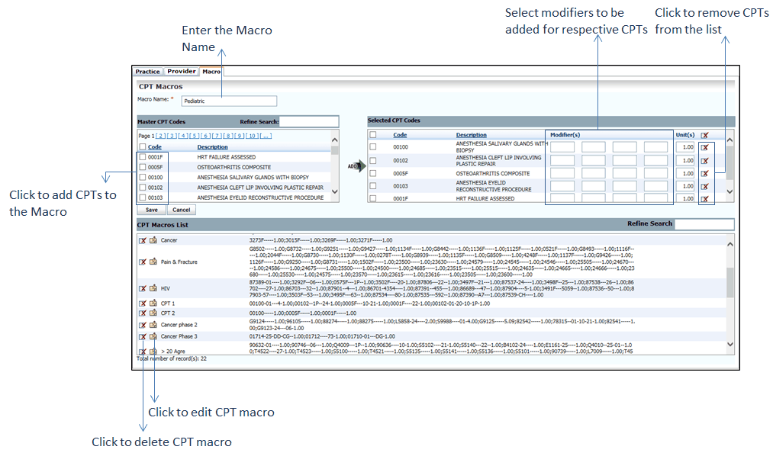Image resolution: width=773 pixels, height=456 pixels.
Task: Remove code 00102 from Selected CPT Codes
Action: (x=705, y=161)
